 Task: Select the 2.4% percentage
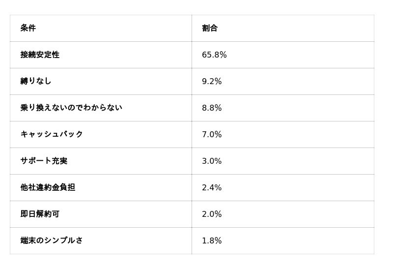click(x=212, y=187)
